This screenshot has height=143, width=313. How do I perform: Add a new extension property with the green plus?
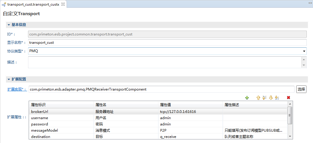(247, 98)
